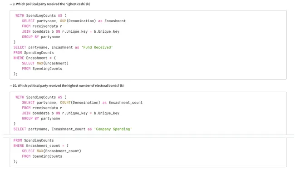
Task: Click the 'Company Spending' string literal
Action: tap(113, 129)
